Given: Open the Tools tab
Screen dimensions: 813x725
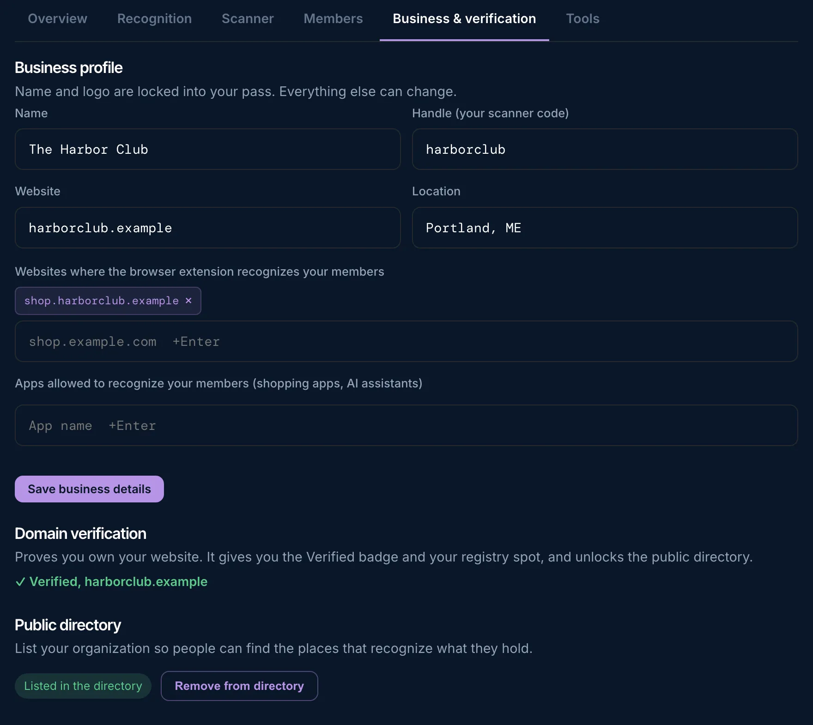Looking at the screenshot, I should point(582,18).
